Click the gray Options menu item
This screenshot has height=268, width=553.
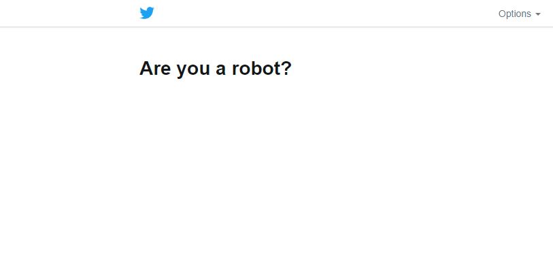pos(519,14)
